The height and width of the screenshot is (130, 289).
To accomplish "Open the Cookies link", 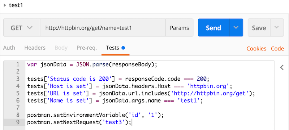I will pyautogui.click(x=256, y=49).
